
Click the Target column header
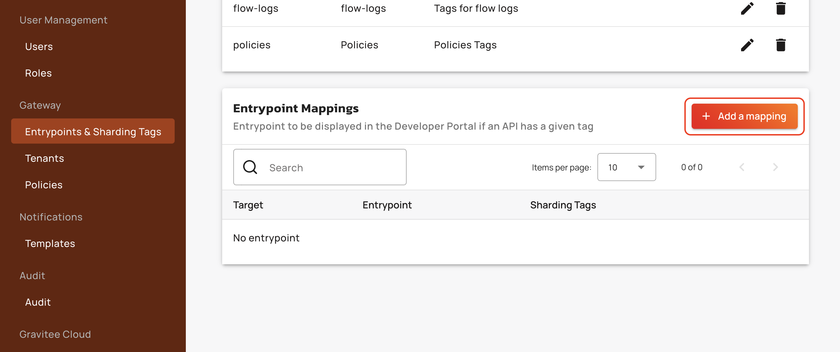tap(248, 205)
